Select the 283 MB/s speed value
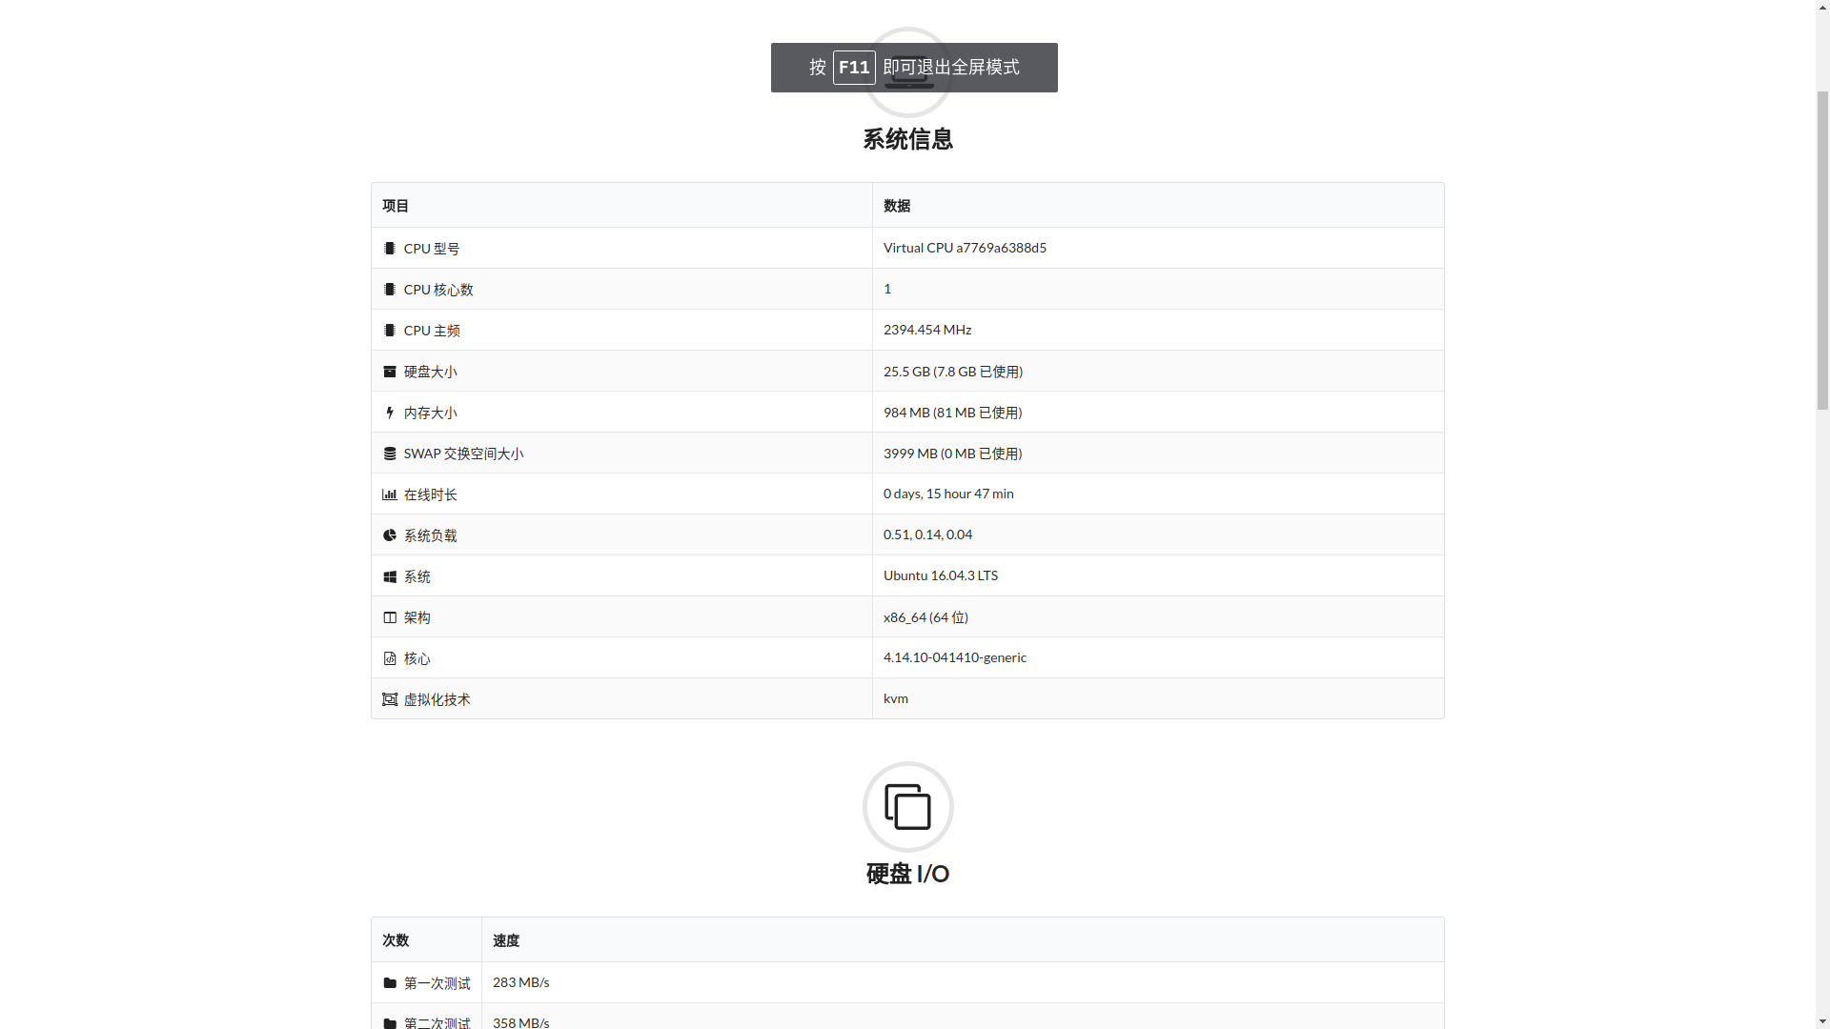1830x1029 pixels. (x=520, y=982)
